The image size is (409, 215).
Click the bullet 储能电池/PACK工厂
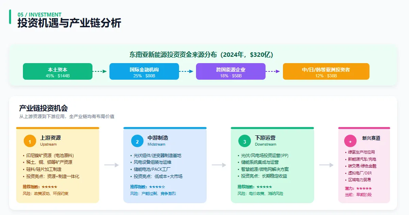click(152, 169)
